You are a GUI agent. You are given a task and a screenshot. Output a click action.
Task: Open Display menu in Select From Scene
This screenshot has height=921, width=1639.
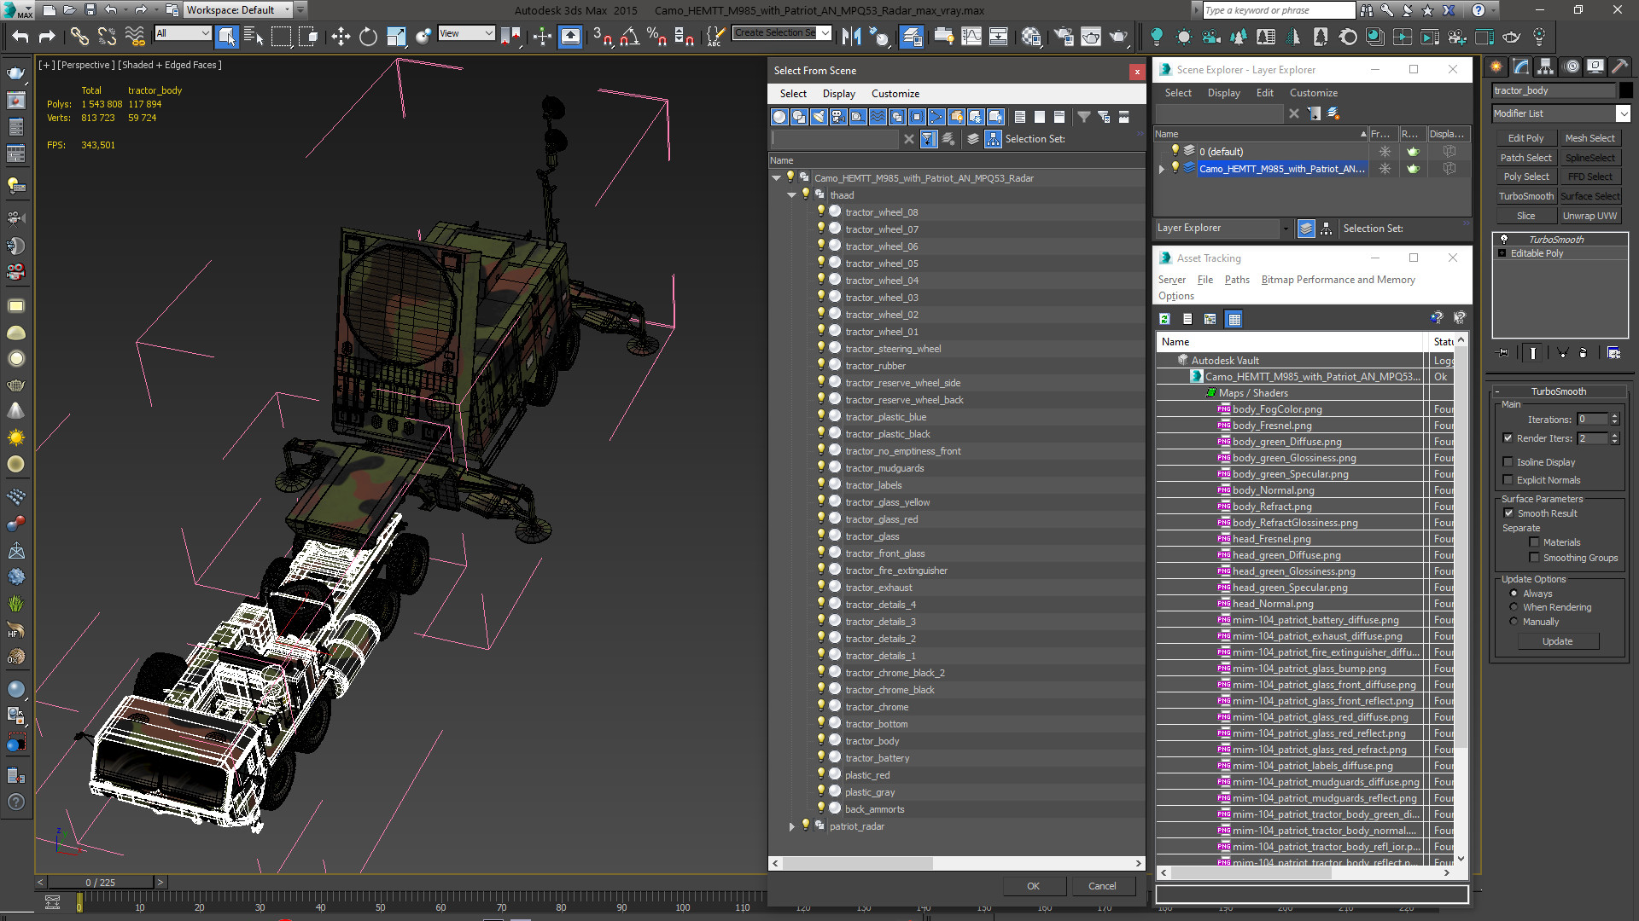(838, 94)
